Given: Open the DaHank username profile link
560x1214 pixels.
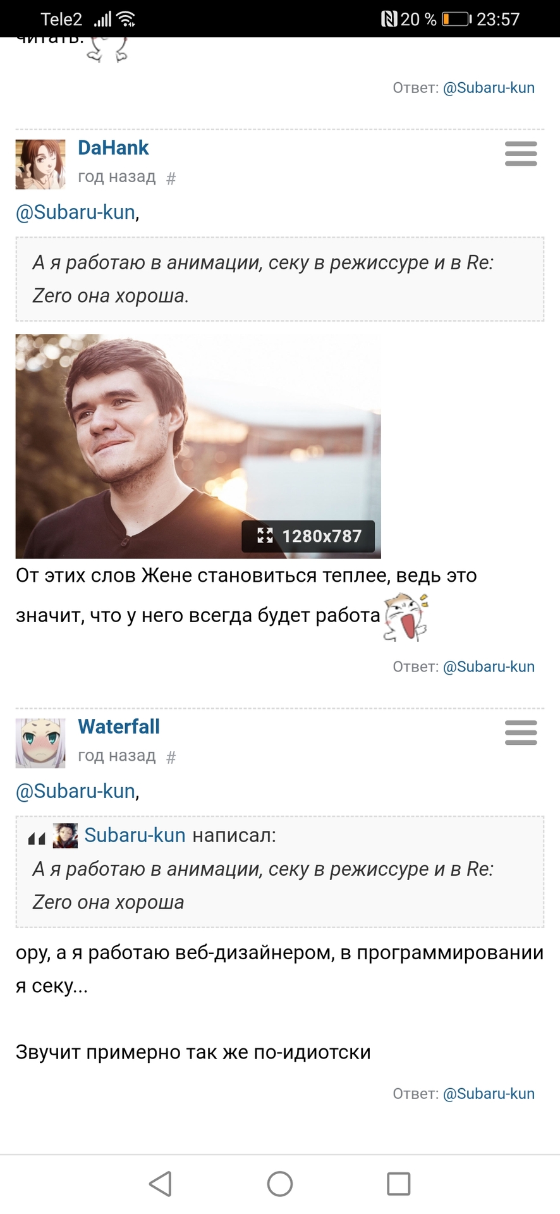Looking at the screenshot, I should (113, 148).
